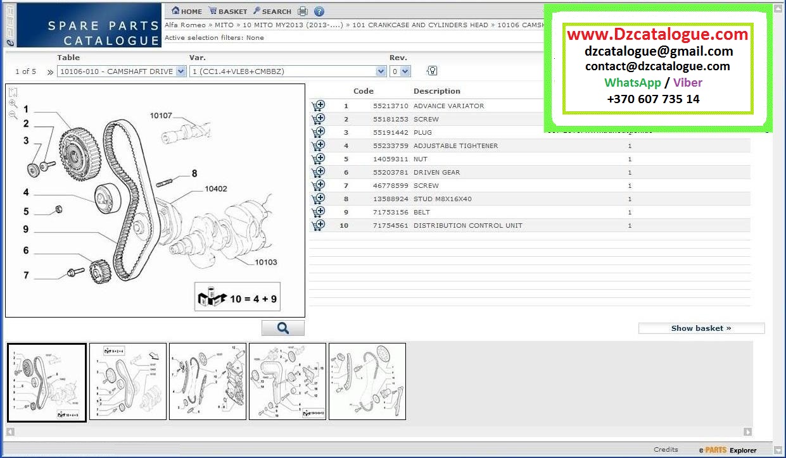Add ADVANCE VARIATOR to basket
This screenshot has width=786, height=458.
click(318, 106)
